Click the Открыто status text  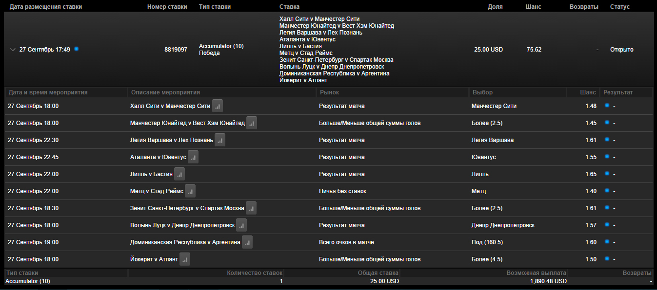622,50
